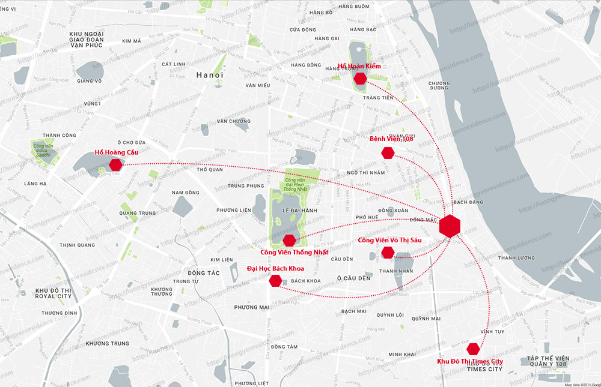Click the 'Hanoi' city label

pyautogui.click(x=210, y=75)
